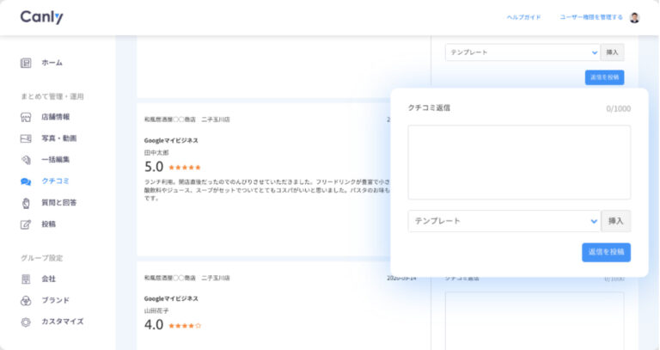Select 質問と回答 menu item
This screenshot has height=350, width=660.
click(58, 203)
